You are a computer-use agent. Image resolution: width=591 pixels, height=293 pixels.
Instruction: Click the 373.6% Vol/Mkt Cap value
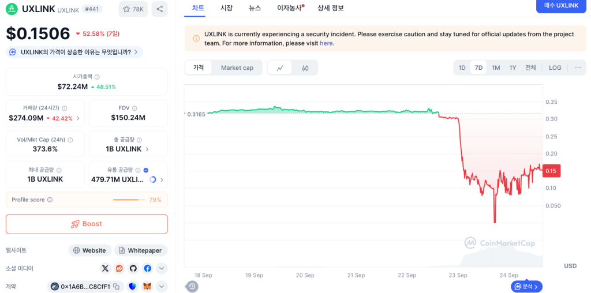(45, 149)
